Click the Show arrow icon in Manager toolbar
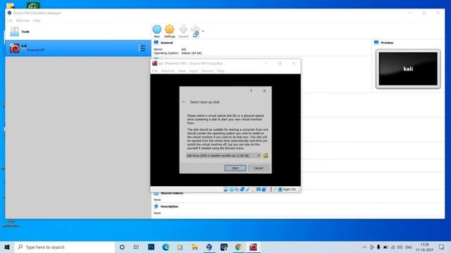Image resolution: width=451 pixels, height=253 pixels. click(x=196, y=31)
